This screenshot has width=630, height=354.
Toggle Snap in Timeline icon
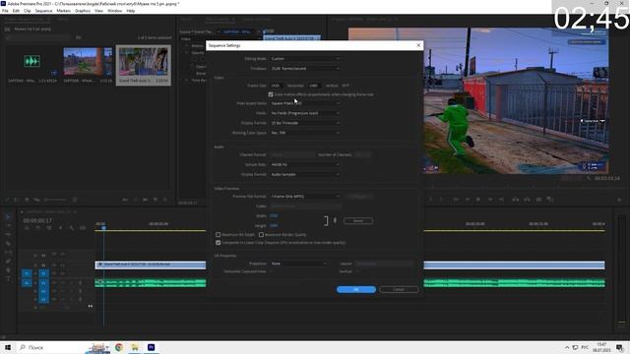37,228
